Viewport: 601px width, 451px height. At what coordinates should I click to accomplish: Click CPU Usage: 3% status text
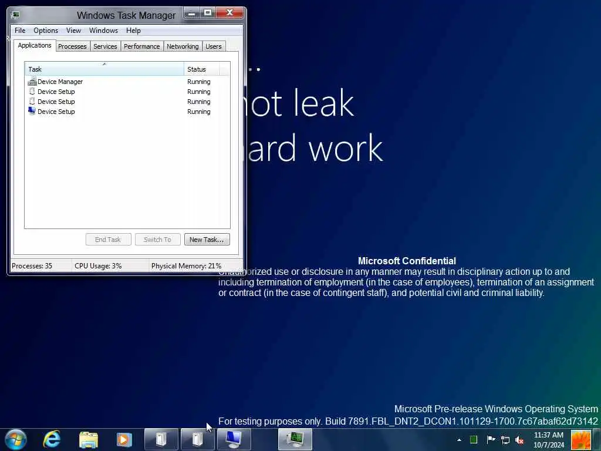point(98,266)
